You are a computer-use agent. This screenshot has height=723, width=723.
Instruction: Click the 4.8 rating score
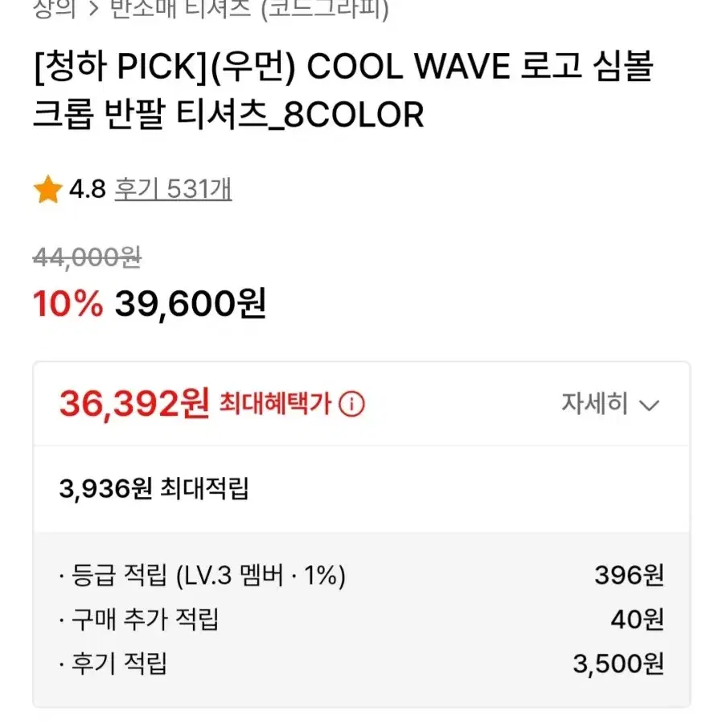(x=88, y=189)
